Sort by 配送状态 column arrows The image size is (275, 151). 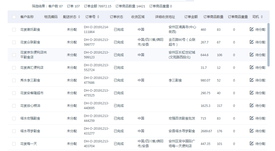coord(79,17)
